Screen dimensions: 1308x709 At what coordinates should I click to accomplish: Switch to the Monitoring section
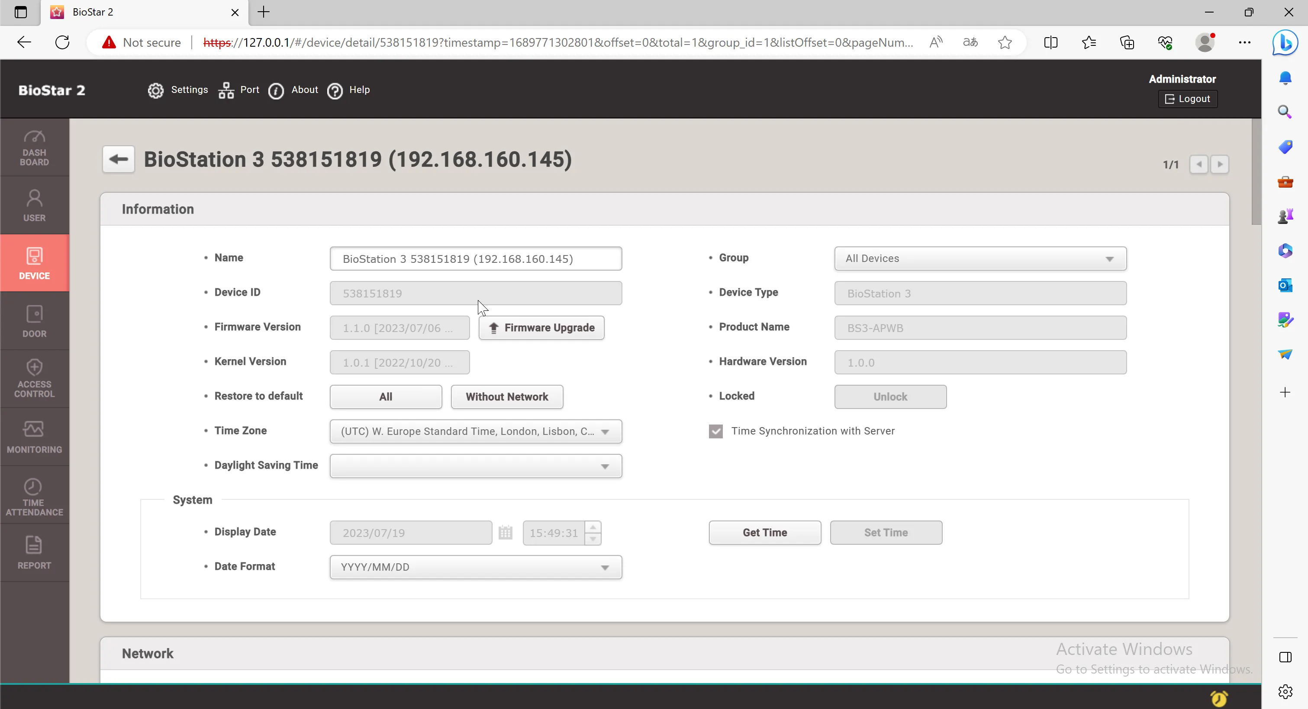(x=35, y=437)
